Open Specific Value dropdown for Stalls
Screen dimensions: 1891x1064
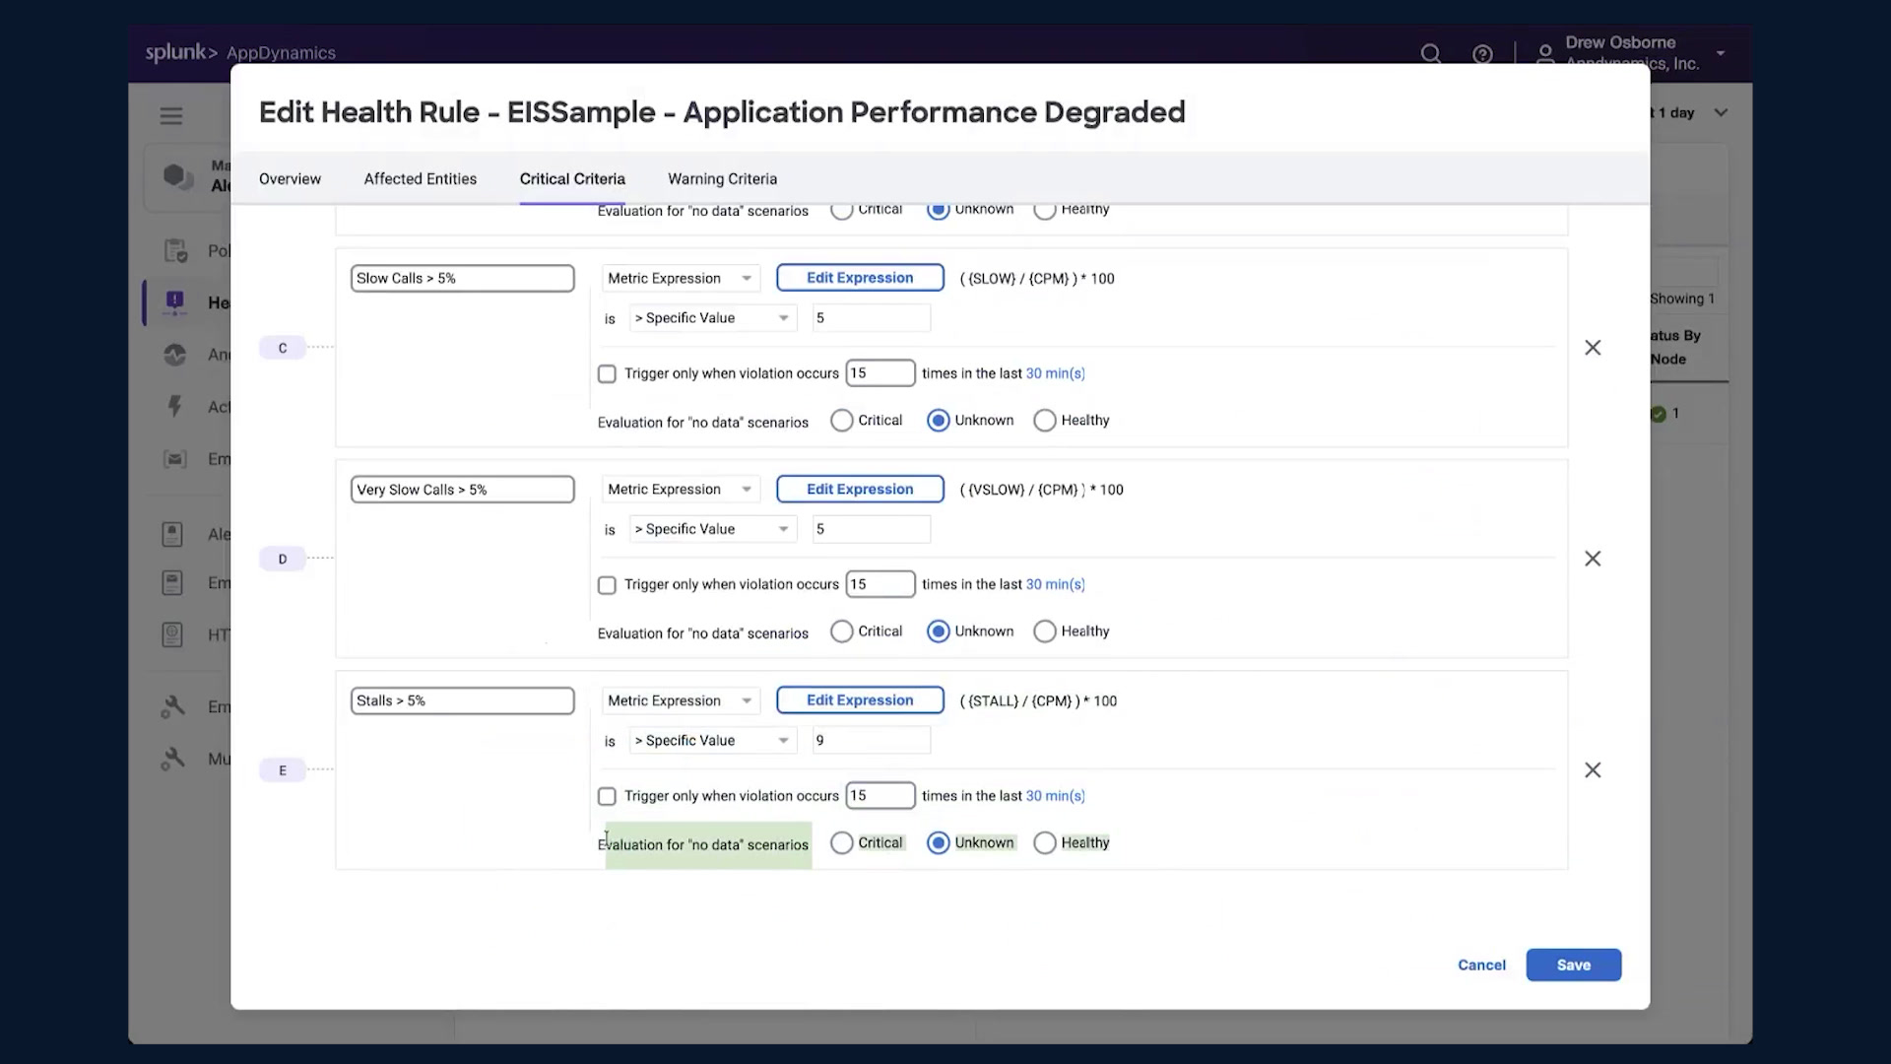pyautogui.click(x=713, y=741)
